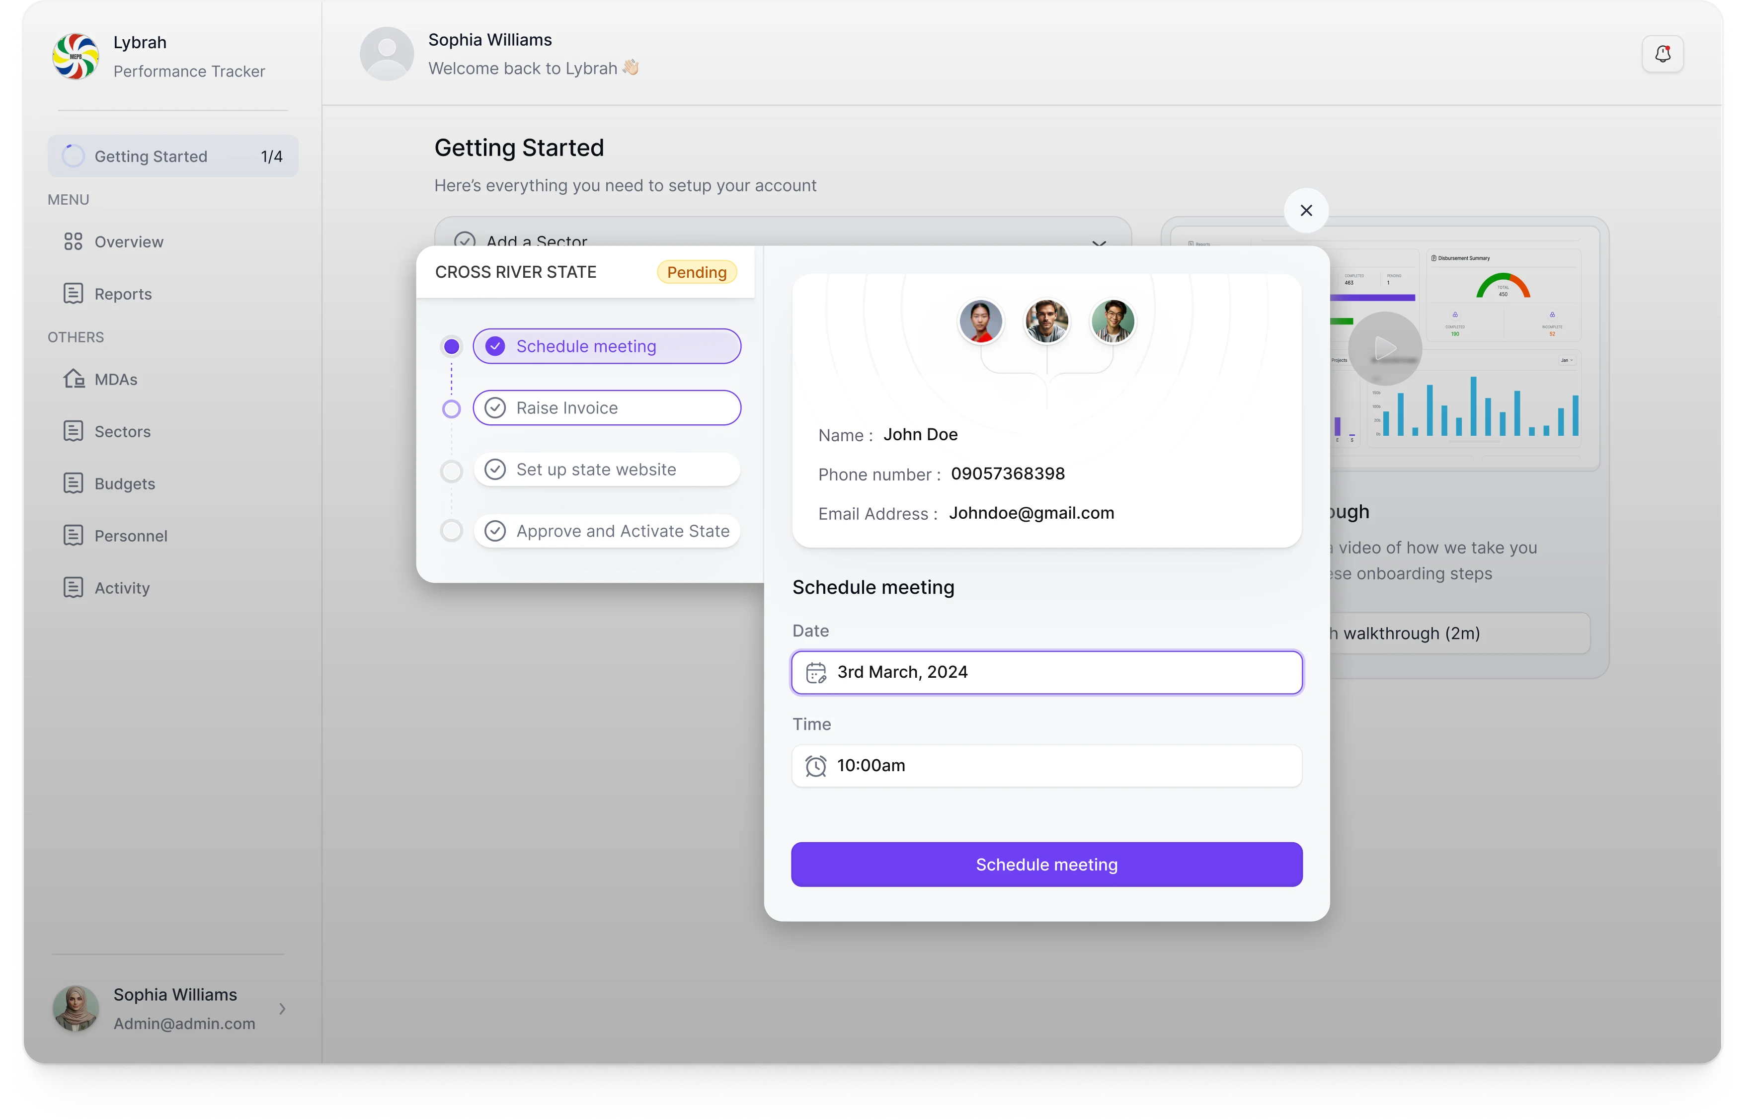Click the Reports document icon

(74, 294)
